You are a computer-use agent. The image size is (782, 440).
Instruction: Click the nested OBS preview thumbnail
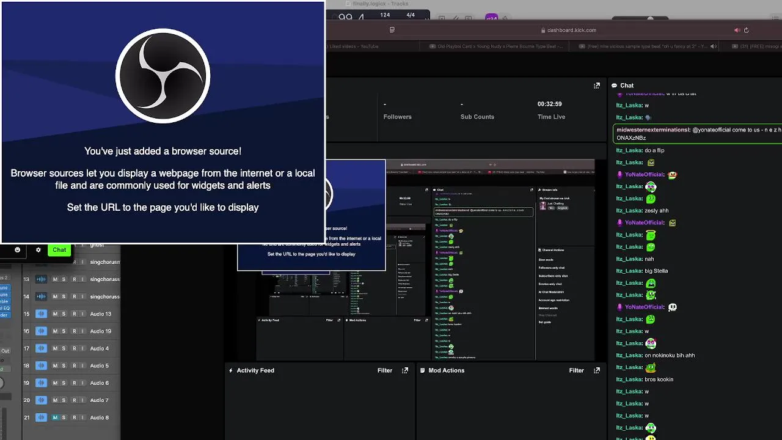point(415,260)
